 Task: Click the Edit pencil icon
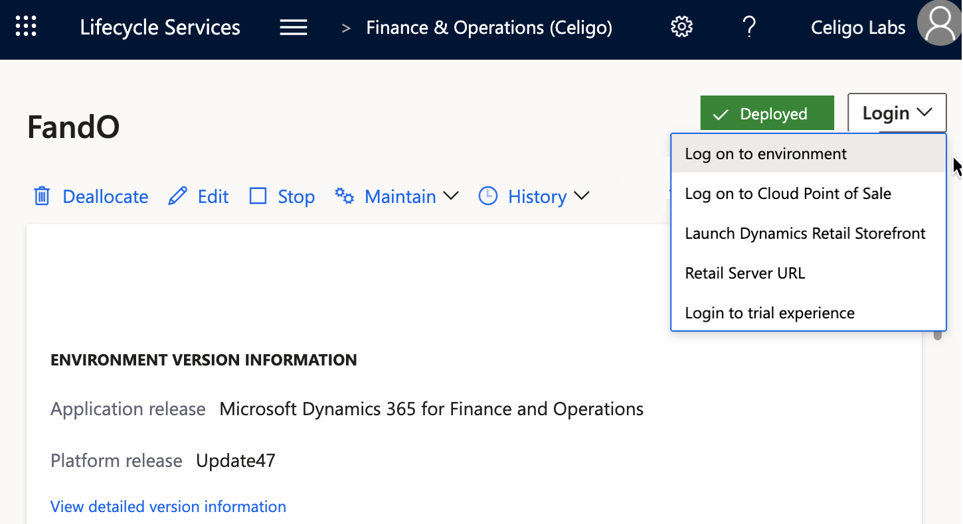pos(177,196)
